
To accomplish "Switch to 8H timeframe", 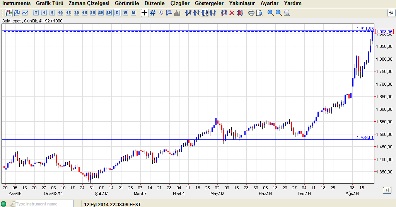I will (109, 13).
